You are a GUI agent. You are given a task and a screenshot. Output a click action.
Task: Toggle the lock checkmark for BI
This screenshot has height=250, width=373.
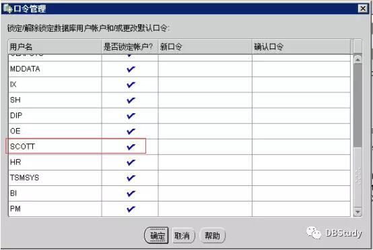[x=131, y=193]
